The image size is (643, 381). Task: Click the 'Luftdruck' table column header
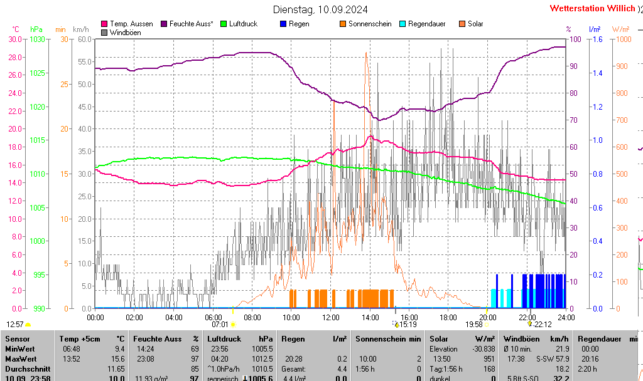coord(224,339)
